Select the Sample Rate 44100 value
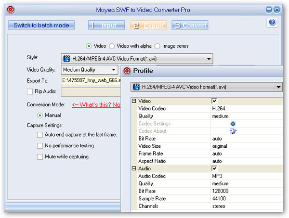The width and height of the screenshot is (289, 218). pos(219,198)
